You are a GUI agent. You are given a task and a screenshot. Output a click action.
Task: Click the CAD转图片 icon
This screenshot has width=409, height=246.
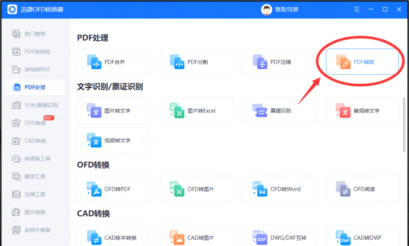[177, 238]
